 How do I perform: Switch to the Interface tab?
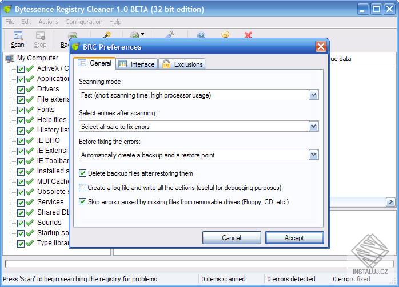137,64
